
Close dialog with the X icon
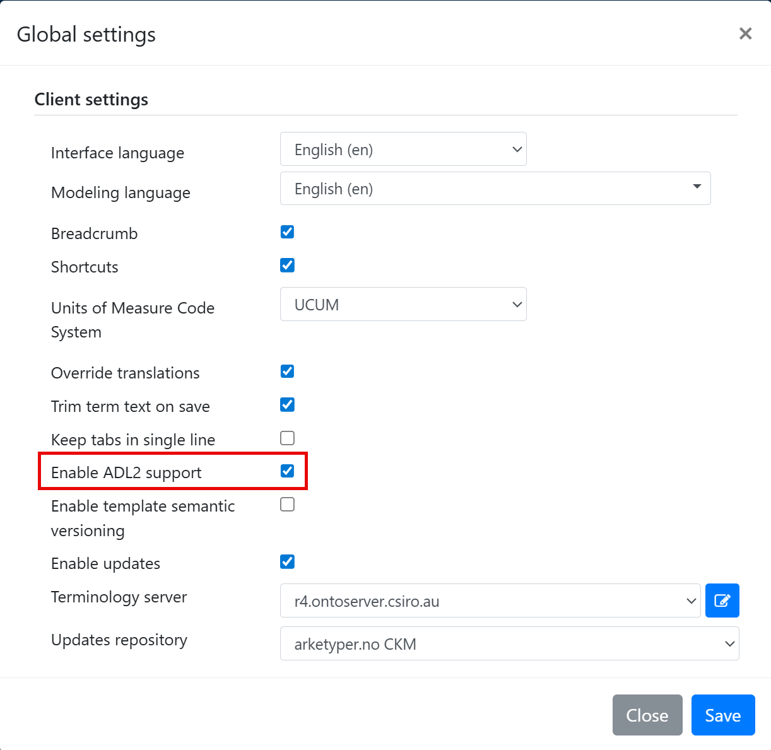(x=745, y=33)
